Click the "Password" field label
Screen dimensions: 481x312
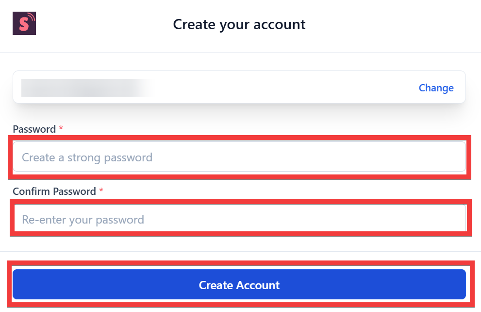click(34, 129)
